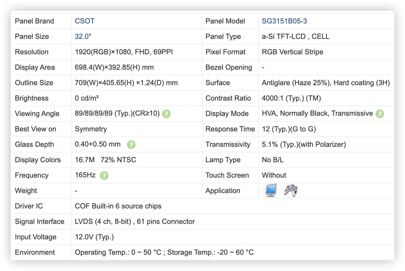This screenshot has height=271, width=405.
Task: Click the help icon beside Display Mode
Action: tap(380, 114)
